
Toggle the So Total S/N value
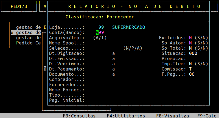click(x=190, y=48)
